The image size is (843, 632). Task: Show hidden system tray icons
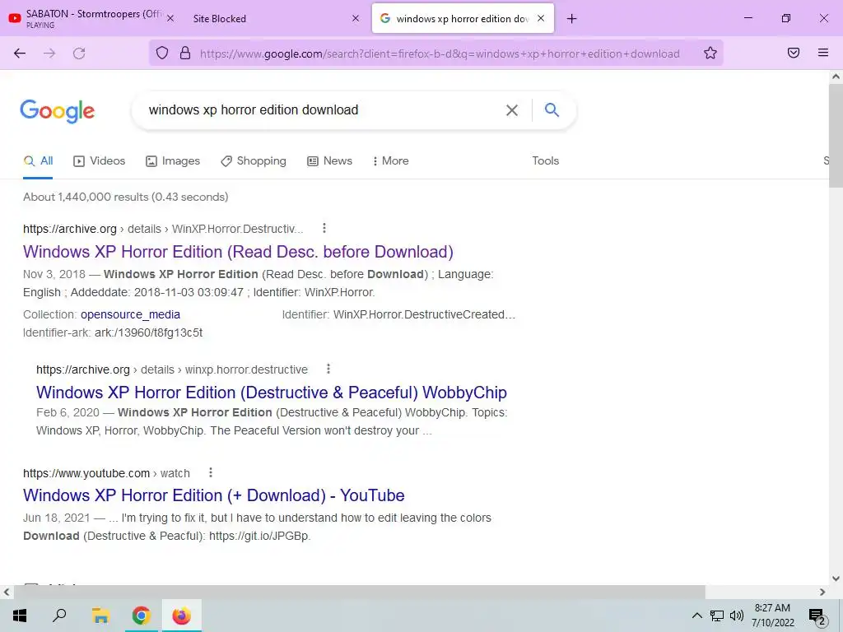click(x=696, y=616)
